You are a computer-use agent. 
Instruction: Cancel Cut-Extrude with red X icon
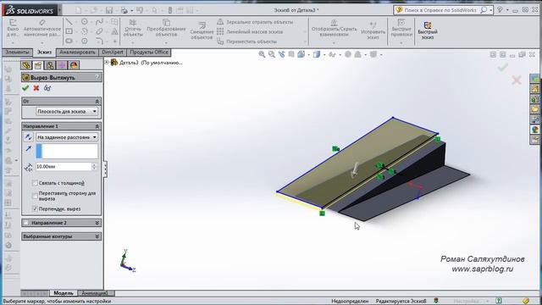36,88
